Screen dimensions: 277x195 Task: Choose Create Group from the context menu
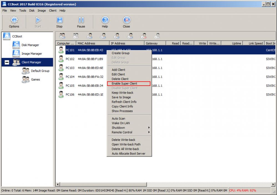(129, 53)
